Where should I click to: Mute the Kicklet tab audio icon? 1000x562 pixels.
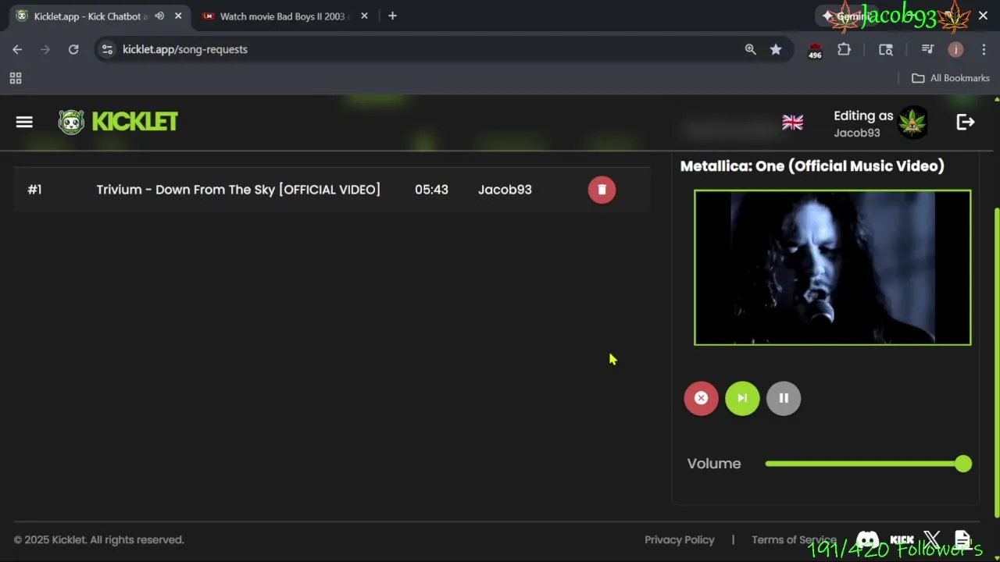click(159, 16)
